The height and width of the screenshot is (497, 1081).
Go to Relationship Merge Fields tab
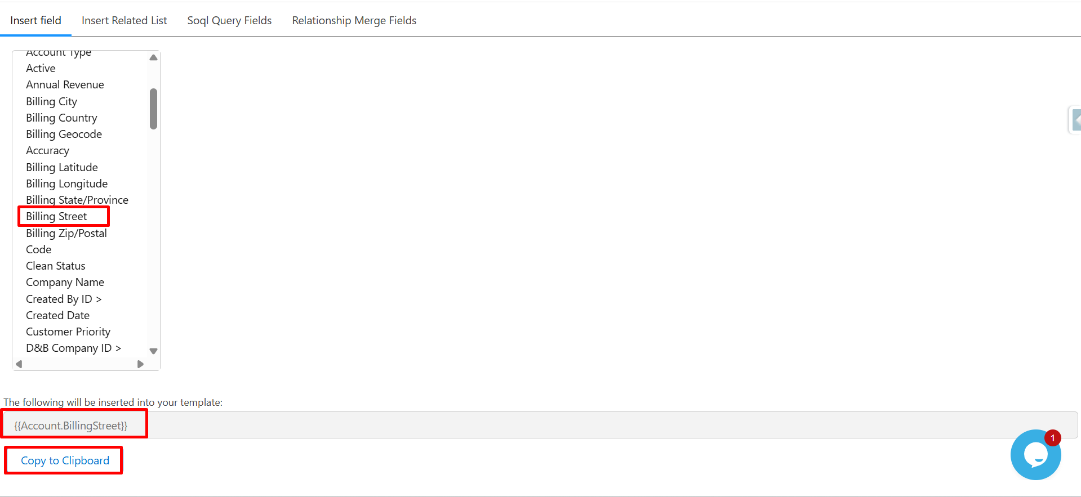coord(354,20)
